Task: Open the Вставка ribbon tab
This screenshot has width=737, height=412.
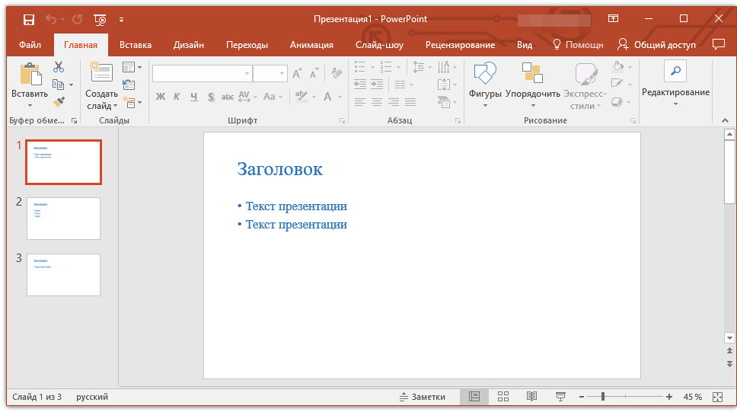Action: click(x=136, y=45)
